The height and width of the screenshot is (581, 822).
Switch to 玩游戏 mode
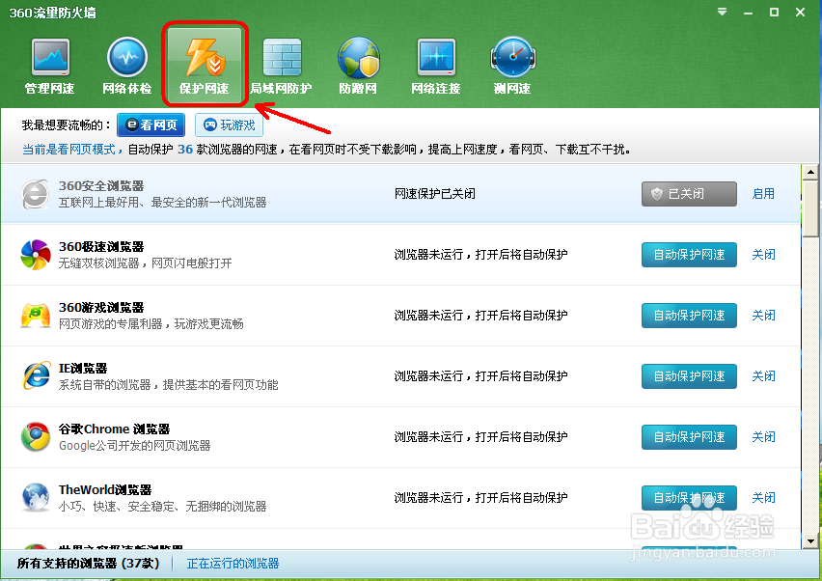[229, 124]
